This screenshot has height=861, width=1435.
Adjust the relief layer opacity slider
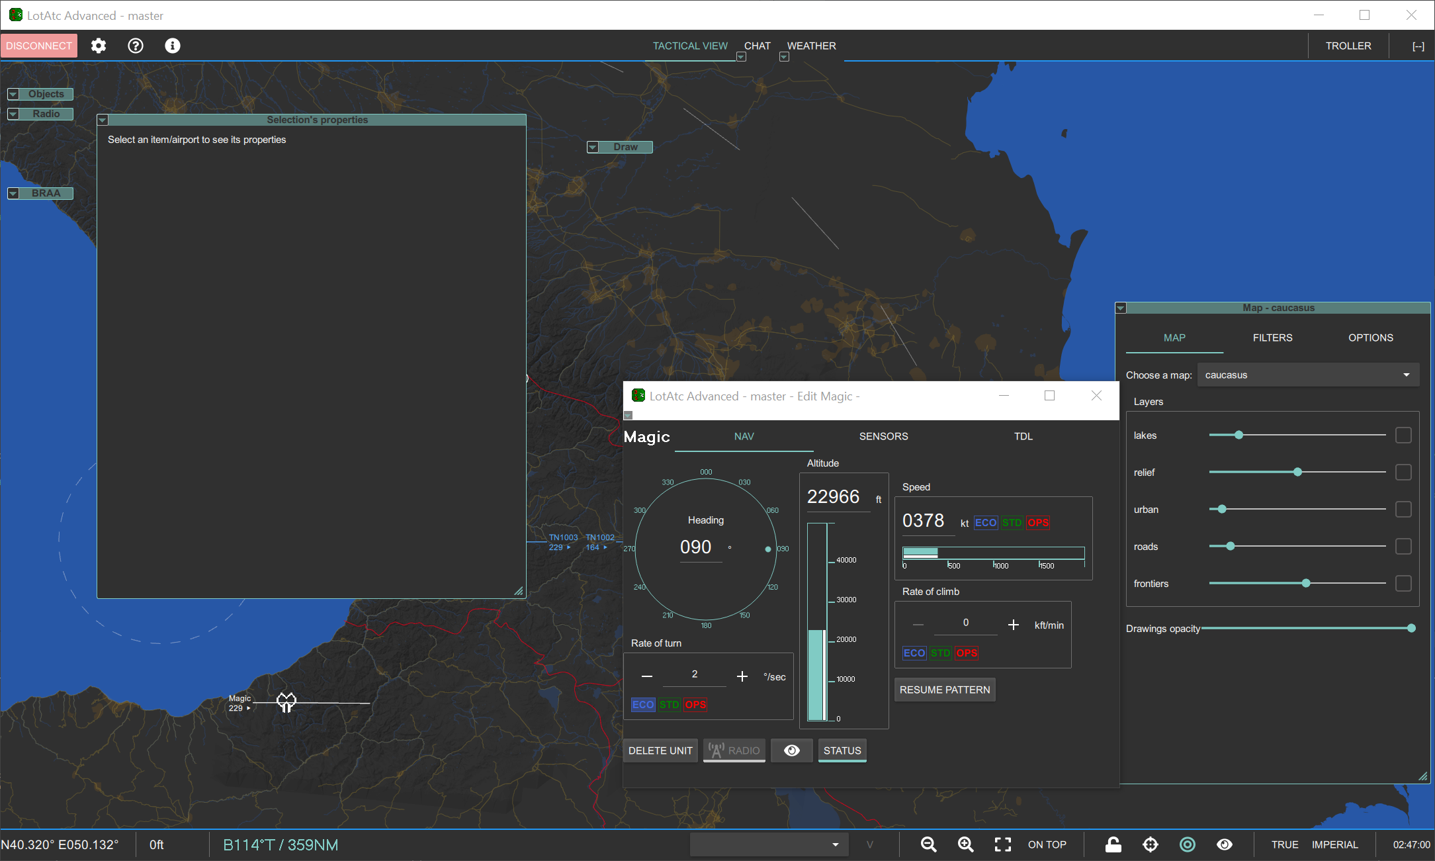(x=1297, y=472)
